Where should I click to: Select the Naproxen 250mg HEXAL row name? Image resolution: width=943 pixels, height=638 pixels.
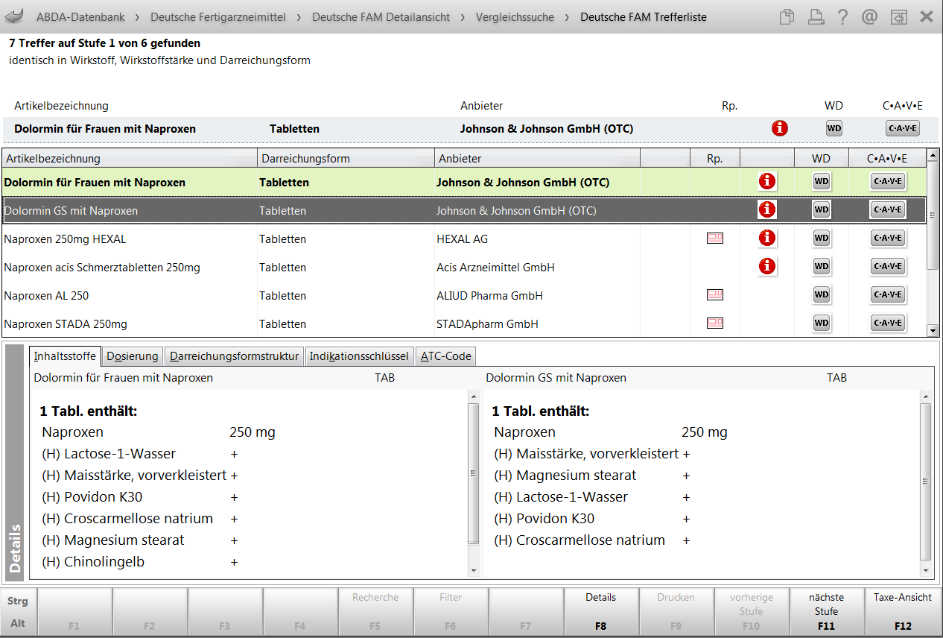click(x=65, y=239)
